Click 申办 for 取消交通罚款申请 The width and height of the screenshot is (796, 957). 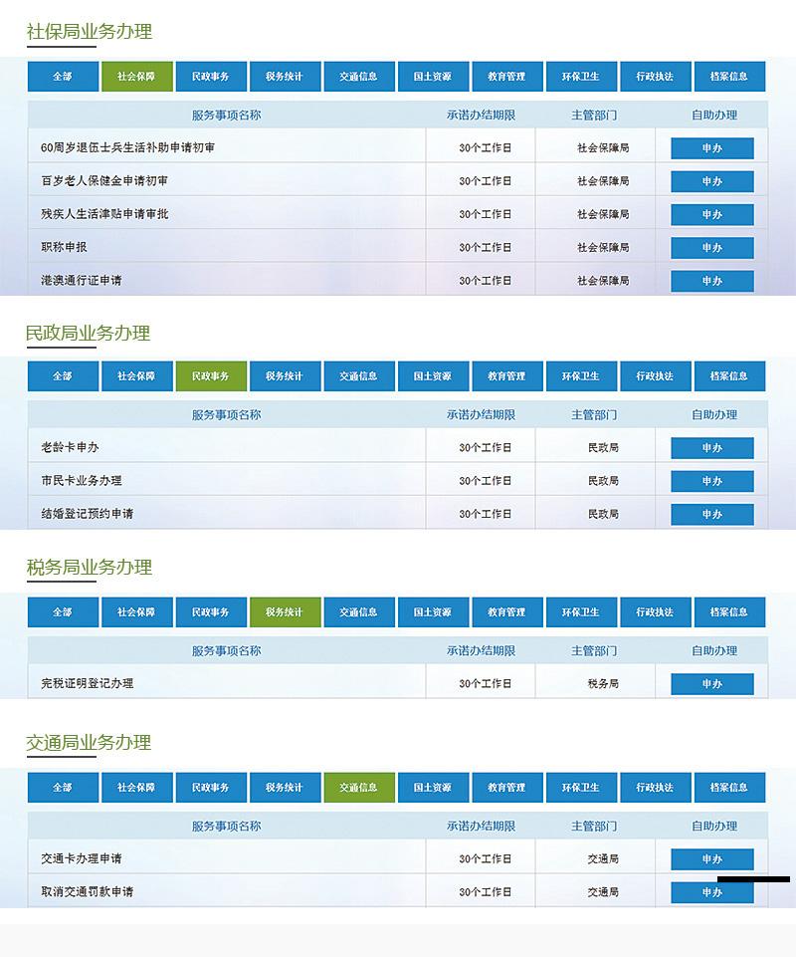point(712,892)
